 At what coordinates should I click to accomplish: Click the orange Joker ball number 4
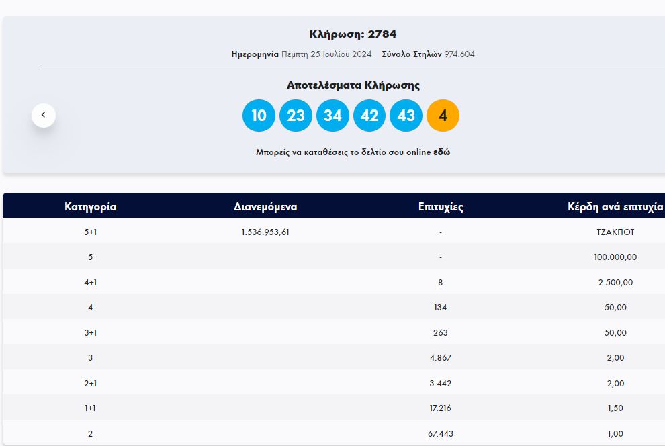point(443,116)
